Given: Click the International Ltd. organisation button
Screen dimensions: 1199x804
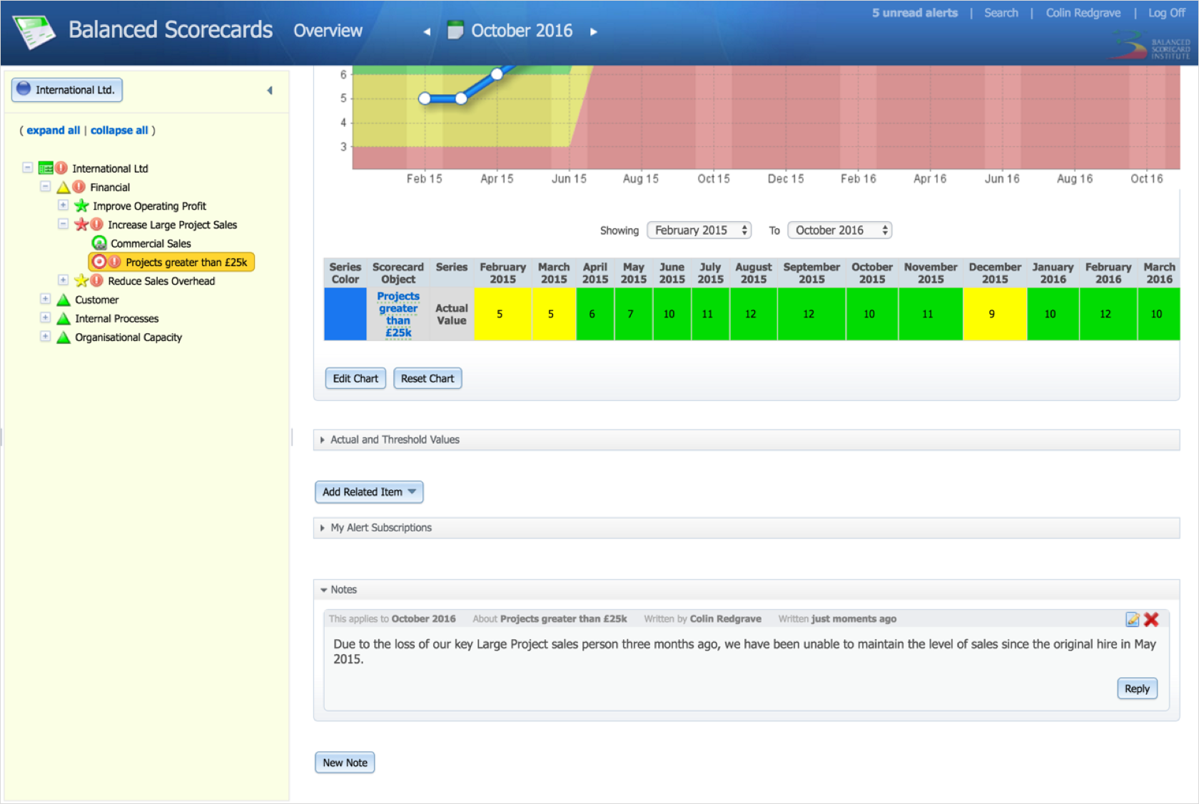Looking at the screenshot, I should (x=67, y=90).
